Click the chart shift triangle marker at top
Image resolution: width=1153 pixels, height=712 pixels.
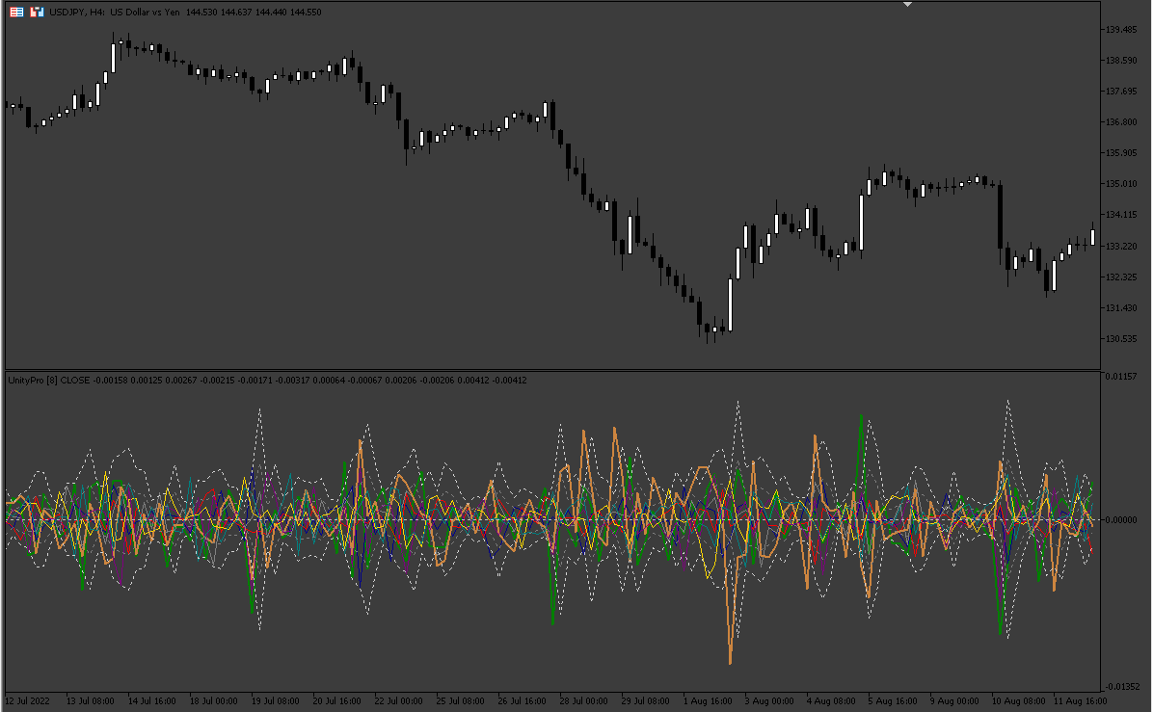907,5
